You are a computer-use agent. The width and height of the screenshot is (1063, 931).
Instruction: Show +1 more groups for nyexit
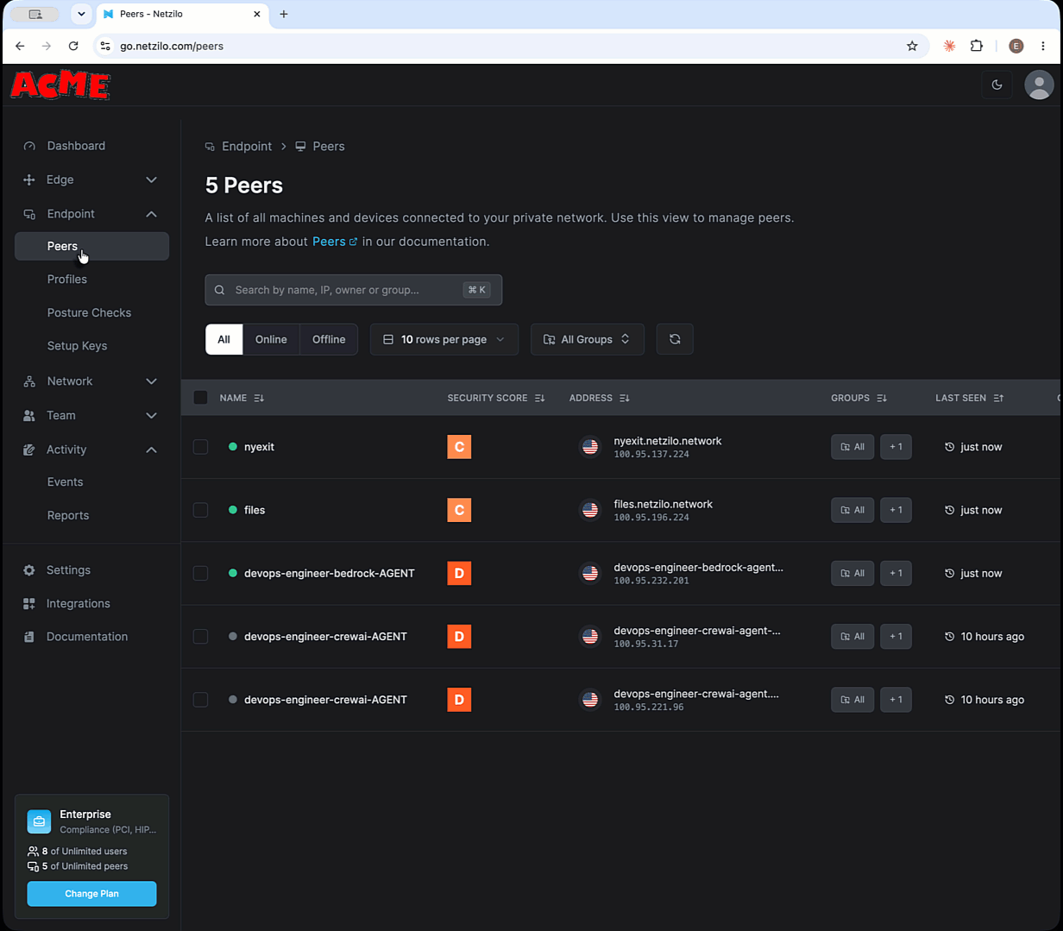pos(896,447)
